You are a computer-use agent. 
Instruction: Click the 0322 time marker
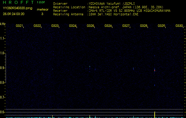point(37,26)
